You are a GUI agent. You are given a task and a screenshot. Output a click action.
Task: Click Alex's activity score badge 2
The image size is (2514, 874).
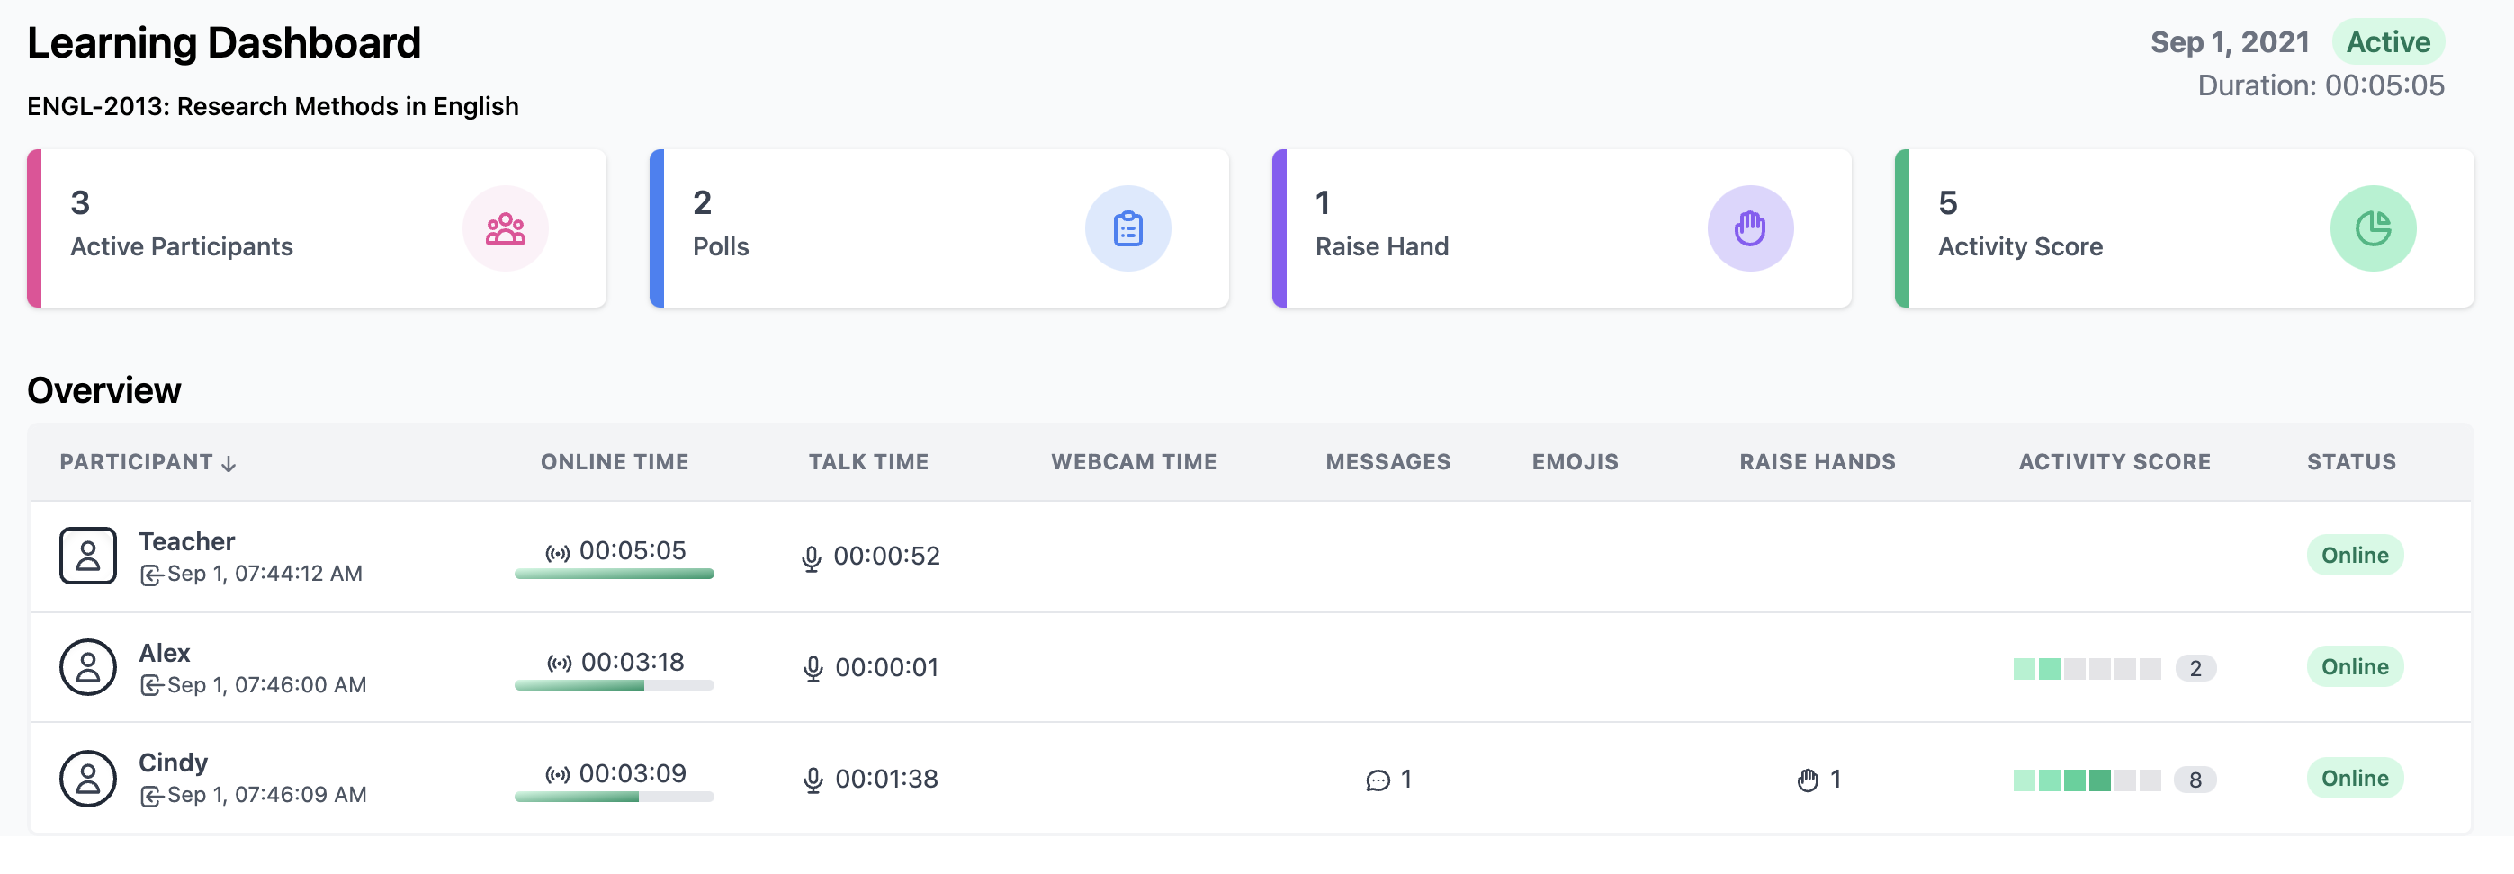tap(2195, 668)
